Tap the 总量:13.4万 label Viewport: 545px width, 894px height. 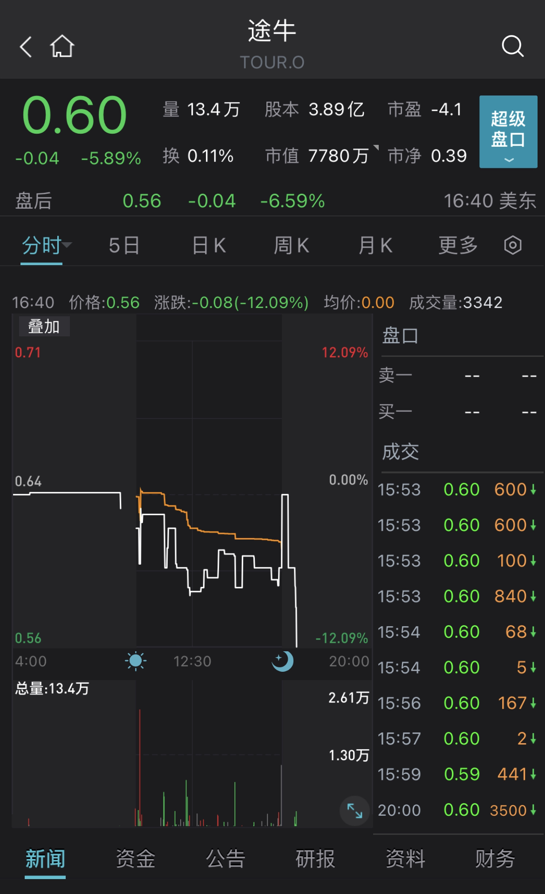52,688
